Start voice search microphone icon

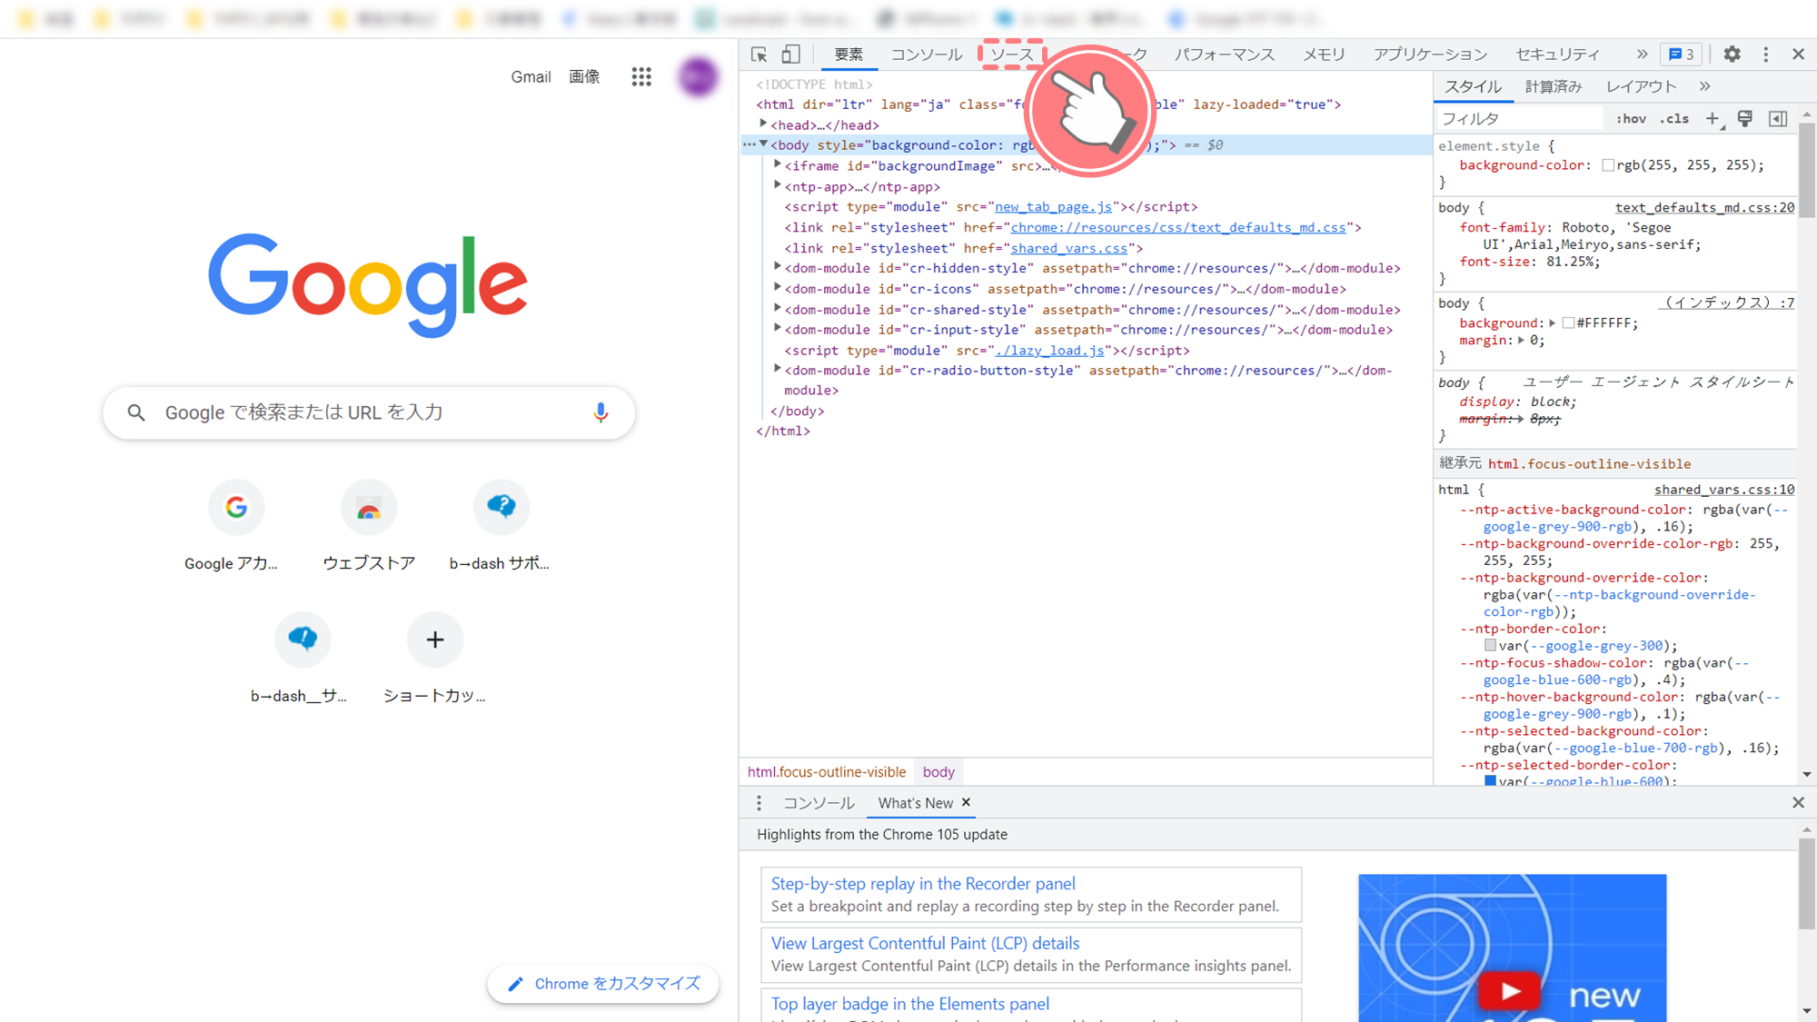coord(601,412)
